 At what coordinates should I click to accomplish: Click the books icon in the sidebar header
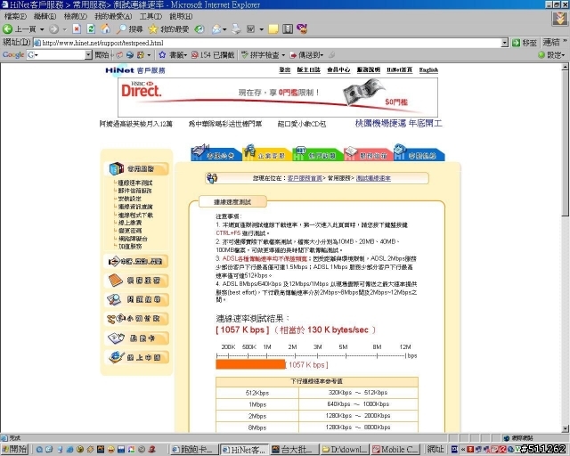[117, 168]
